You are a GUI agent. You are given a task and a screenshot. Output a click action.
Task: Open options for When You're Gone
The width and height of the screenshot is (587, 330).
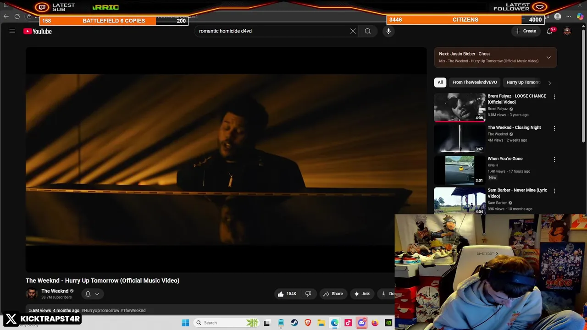[x=554, y=159]
